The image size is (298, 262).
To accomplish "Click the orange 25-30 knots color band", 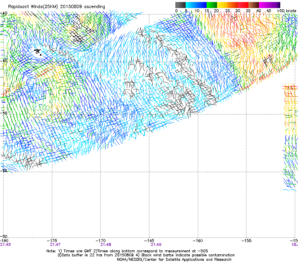I will [233, 5].
